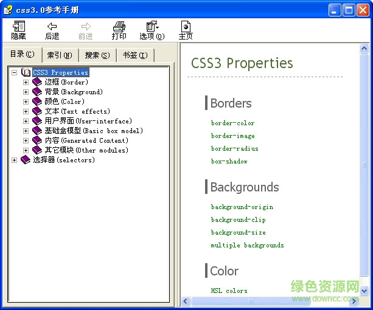
Task: Expand the 选择器(selectors) node
Action: click(x=14, y=160)
